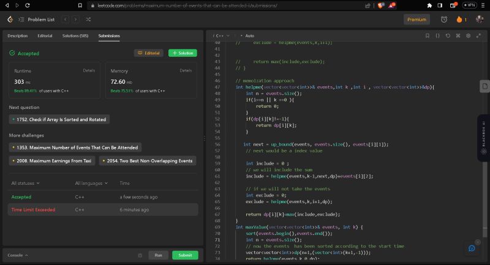
Task: Open editor settings gear icon
Action: coord(468,36)
